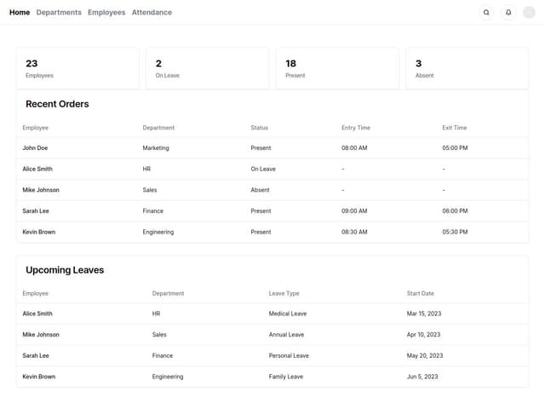Click the search icon in header
Image resolution: width=545 pixels, height=403 pixels.
click(x=486, y=13)
